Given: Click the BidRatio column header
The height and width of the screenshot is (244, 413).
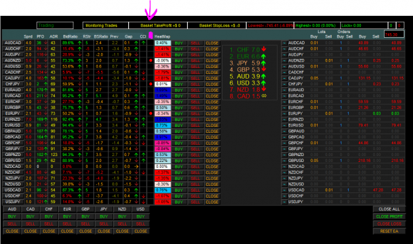Looking at the screenshot, I should coord(70,36).
